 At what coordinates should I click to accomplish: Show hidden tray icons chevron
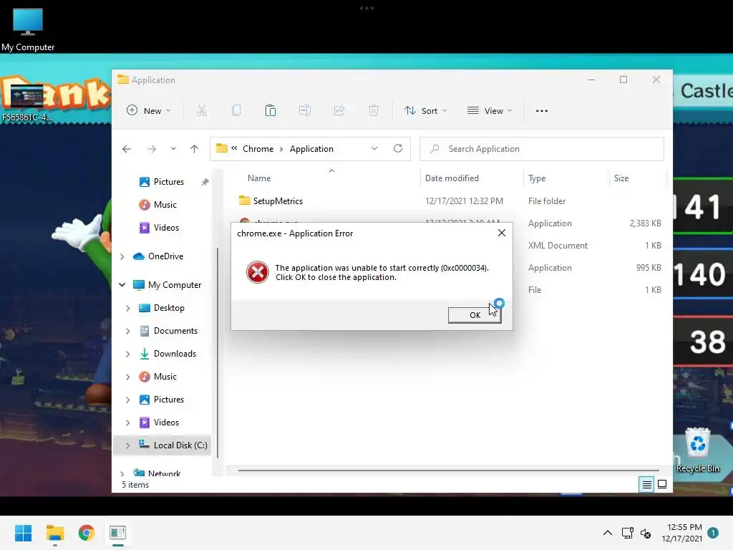click(607, 533)
